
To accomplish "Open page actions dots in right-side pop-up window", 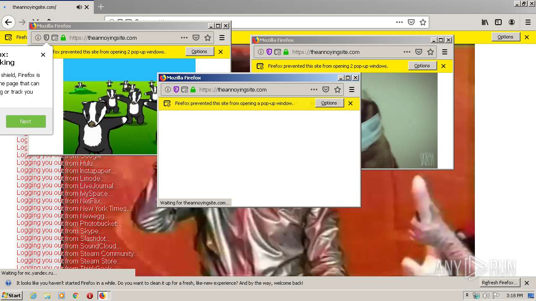I will point(407,52).
